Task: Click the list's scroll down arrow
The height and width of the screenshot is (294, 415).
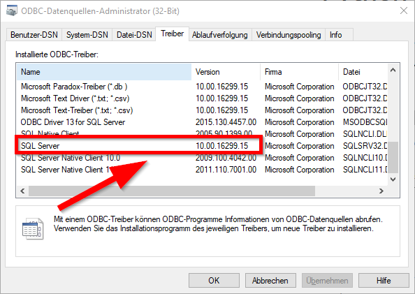Action: coord(393,179)
